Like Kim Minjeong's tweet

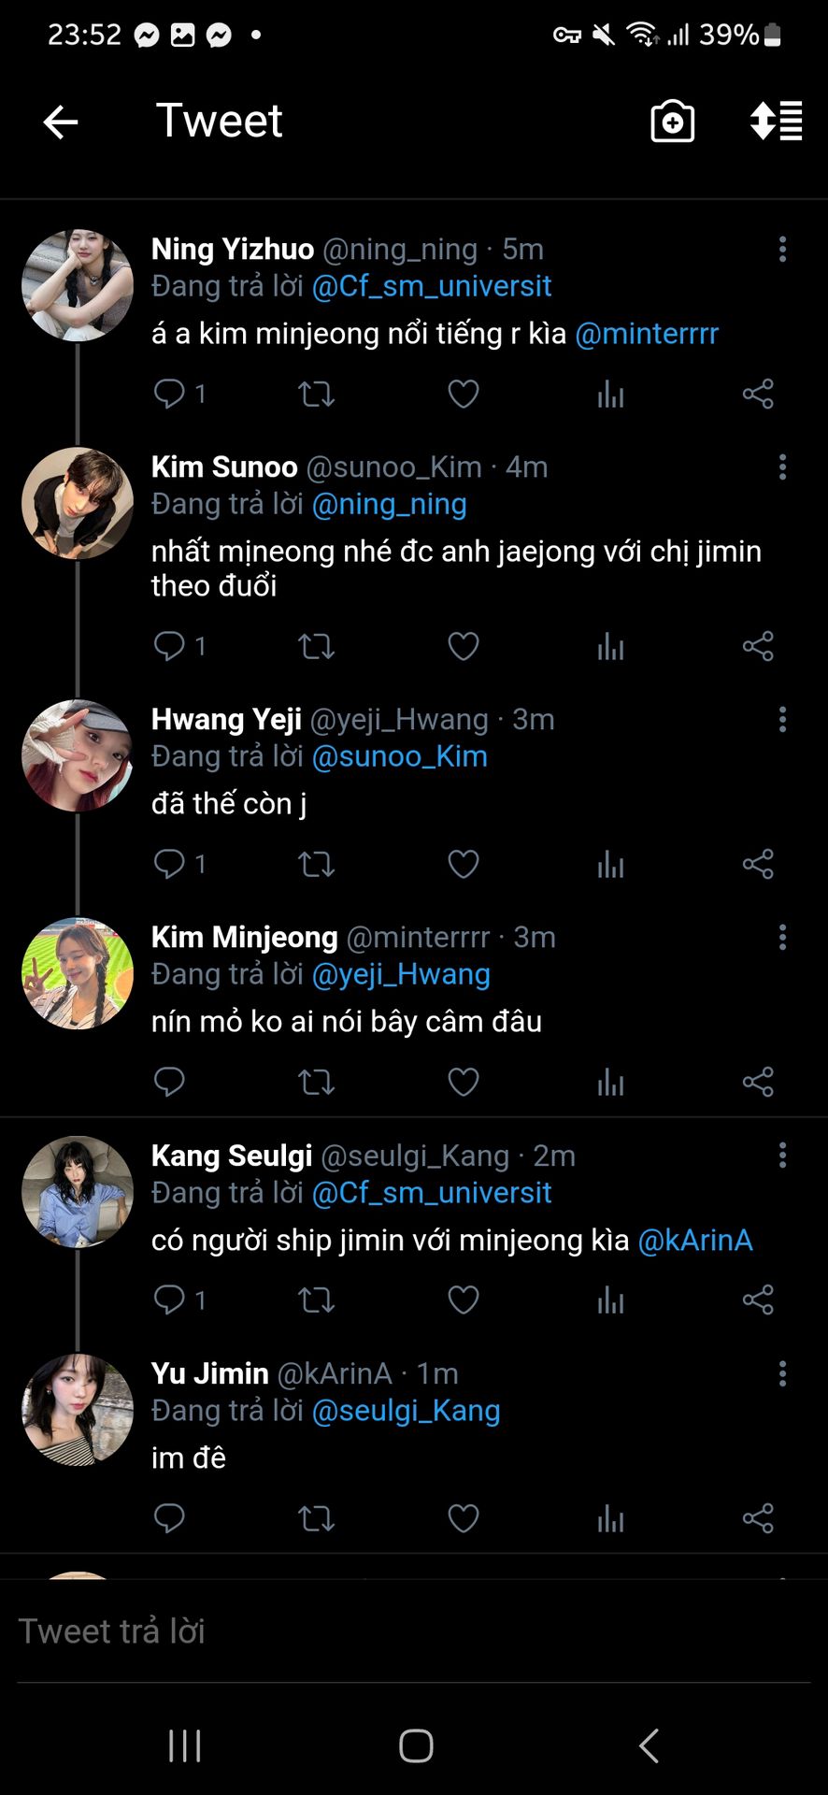coord(464,1083)
